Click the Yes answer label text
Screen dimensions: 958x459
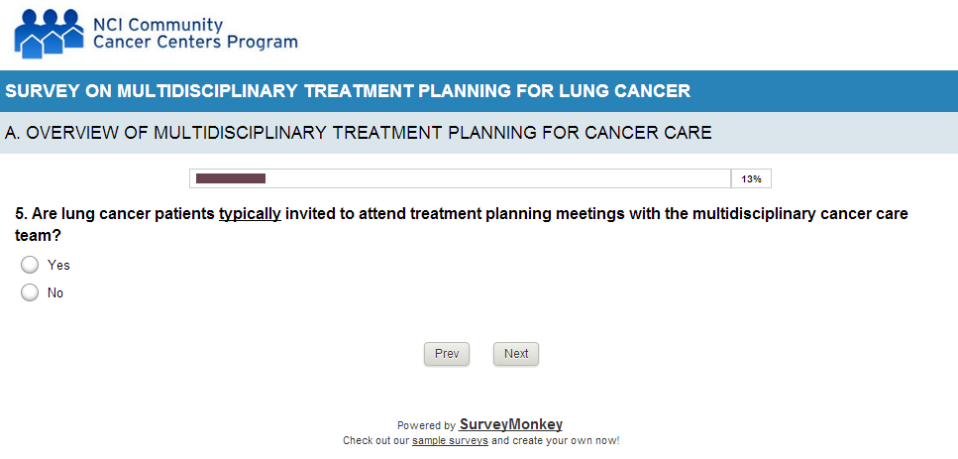point(58,266)
